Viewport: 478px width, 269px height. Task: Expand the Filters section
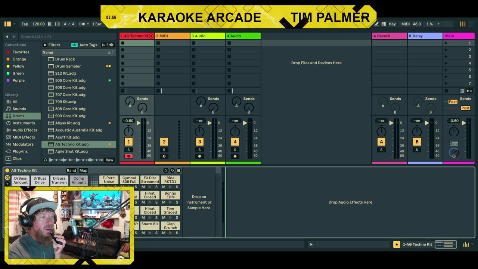(52, 45)
